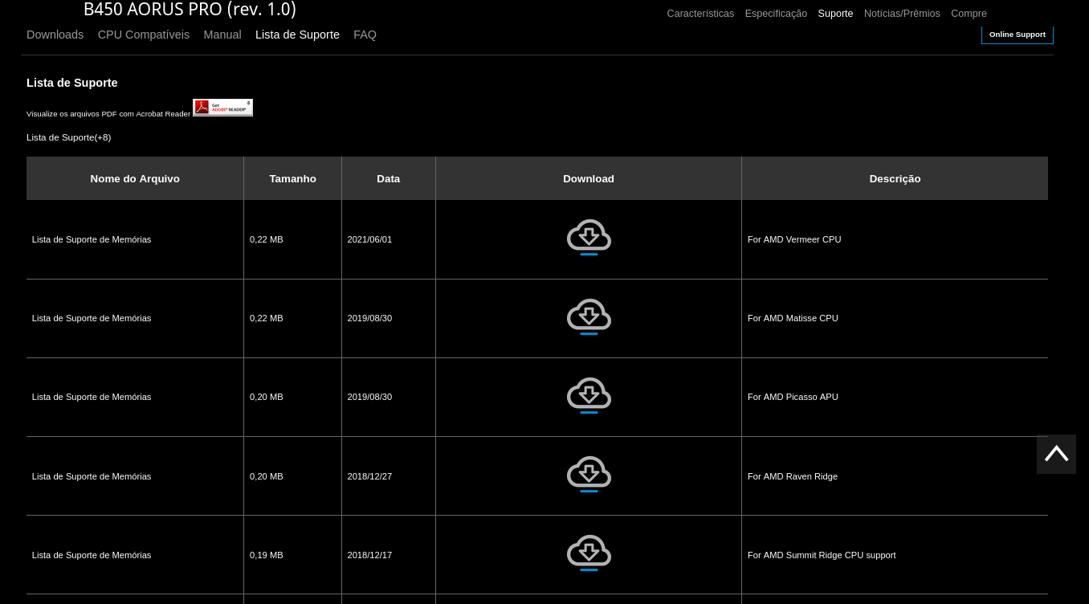This screenshot has height=604, width=1089.
Task: Click the Tamanho column header
Action: pos(292,178)
